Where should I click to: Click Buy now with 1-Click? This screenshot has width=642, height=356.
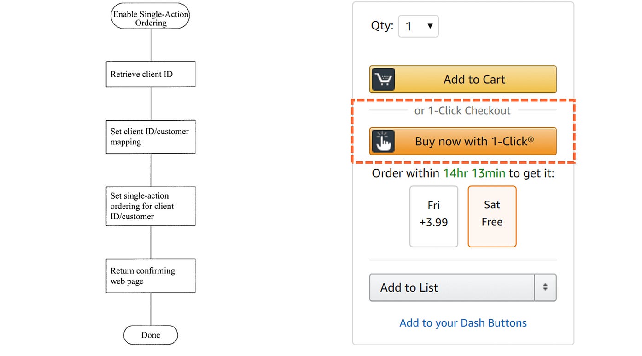[474, 141]
